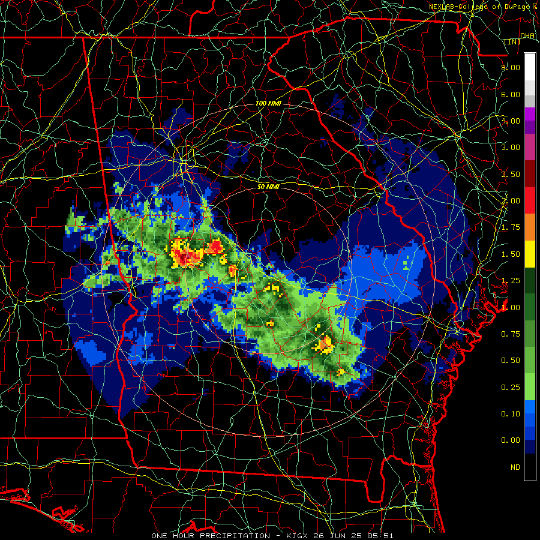Pick the yellow swatch beside 1.50
The image size is (540, 540).
point(530,254)
